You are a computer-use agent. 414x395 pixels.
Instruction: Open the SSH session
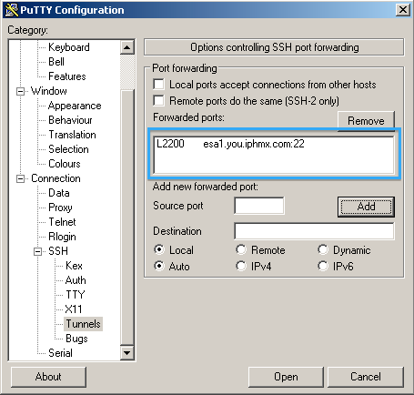pyautogui.click(x=286, y=377)
